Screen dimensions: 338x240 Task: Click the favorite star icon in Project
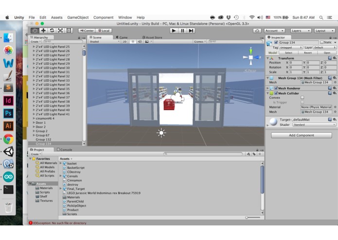260,154
